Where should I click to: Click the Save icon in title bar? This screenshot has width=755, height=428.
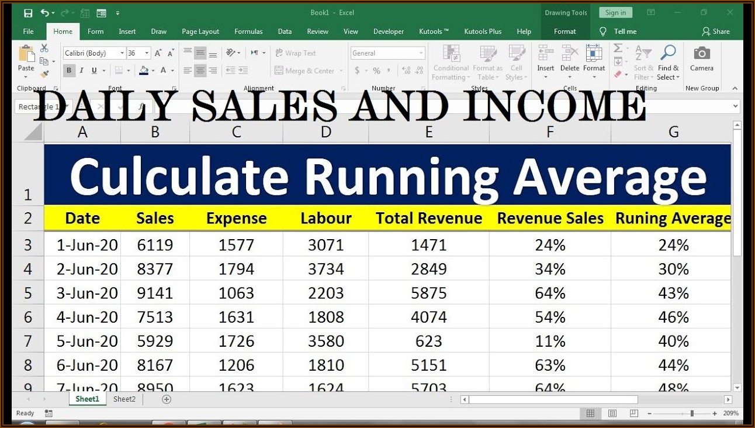(28, 13)
